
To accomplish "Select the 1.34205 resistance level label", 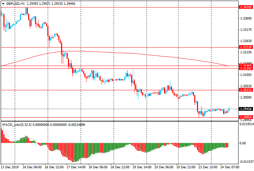I will tap(246, 7).
